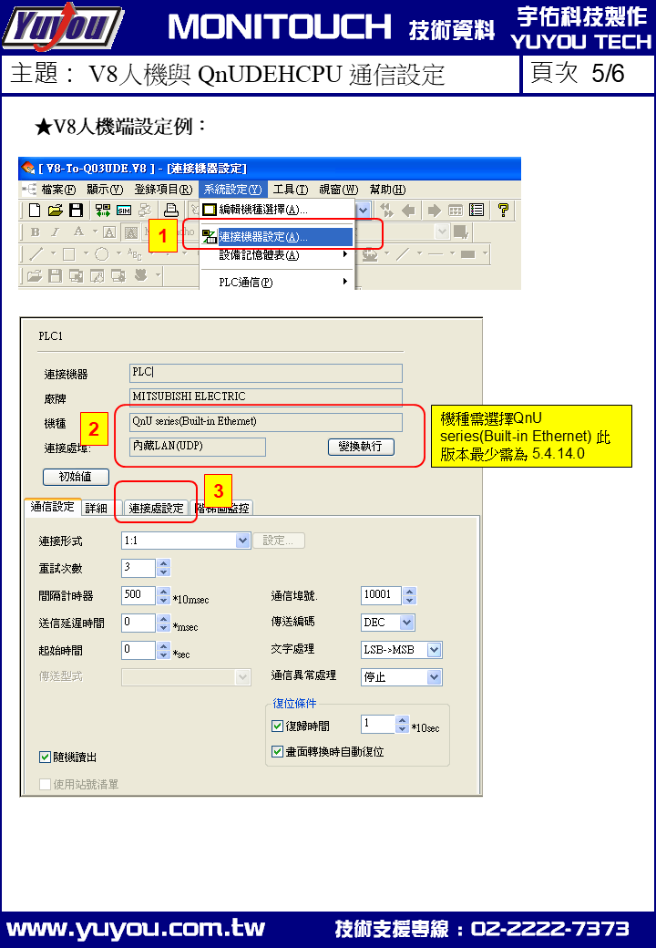Open the 檔案(F) menu
656x948 pixels.
coord(58,190)
